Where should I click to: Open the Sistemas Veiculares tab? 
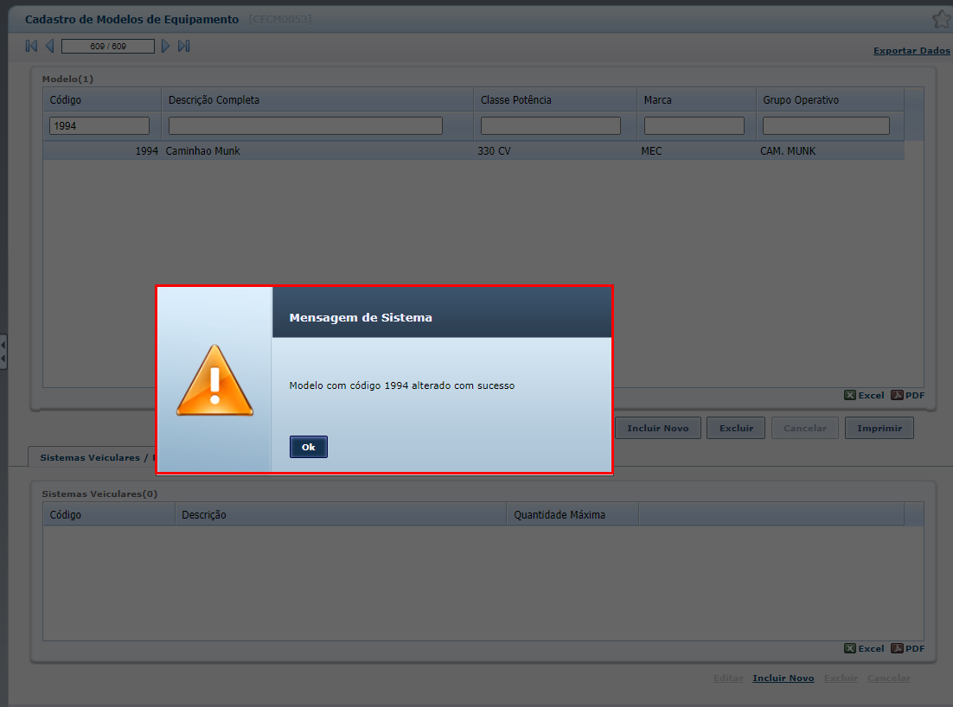[93, 457]
